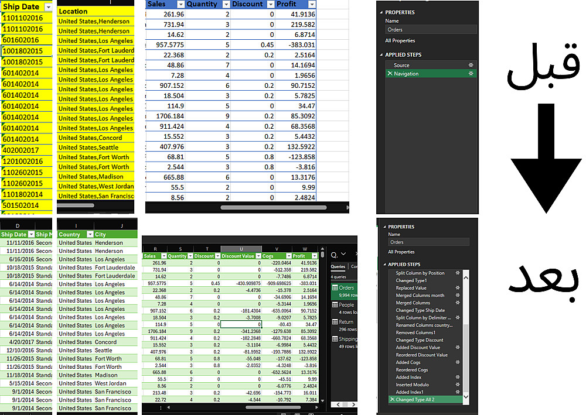
Task: Click the horizontal scrollbar under the green Sales table
Action: click(273, 407)
